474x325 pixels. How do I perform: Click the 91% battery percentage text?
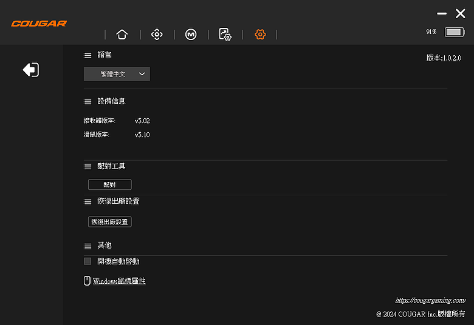click(431, 32)
